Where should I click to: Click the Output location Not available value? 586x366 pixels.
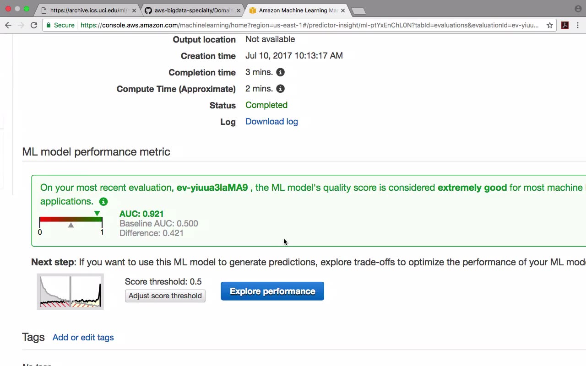tap(270, 39)
